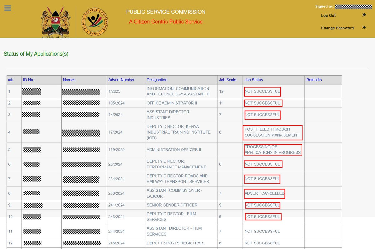Click the ADVERT CANCELLED status
375x249 pixels.
[x=264, y=193]
